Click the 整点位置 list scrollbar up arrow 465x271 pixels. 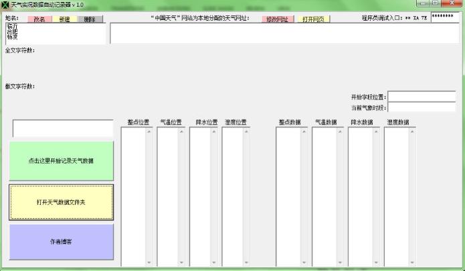(149, 131)
